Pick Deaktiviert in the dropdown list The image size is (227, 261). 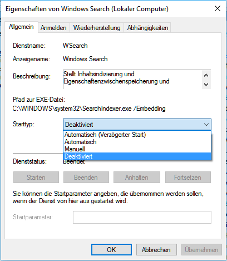point(137,156)
